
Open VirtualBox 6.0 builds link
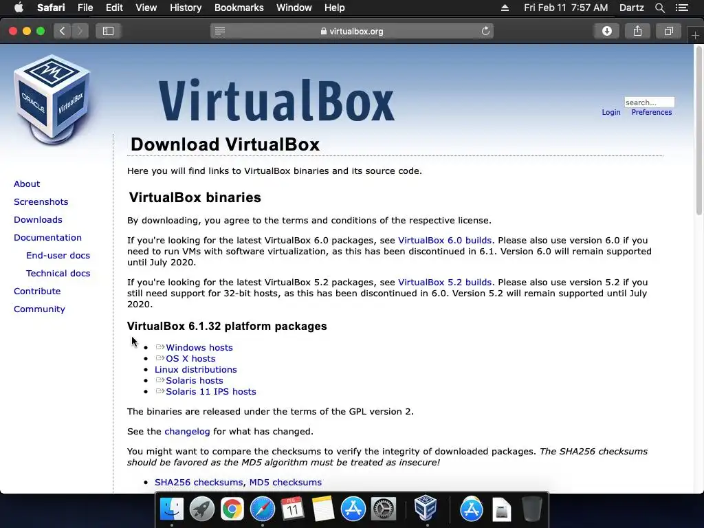445,240
